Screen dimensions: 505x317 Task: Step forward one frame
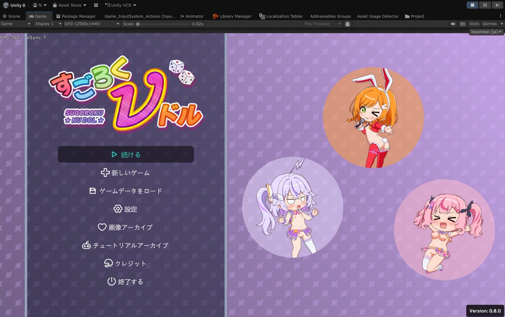pyautogui.click(x=497, y=5)
